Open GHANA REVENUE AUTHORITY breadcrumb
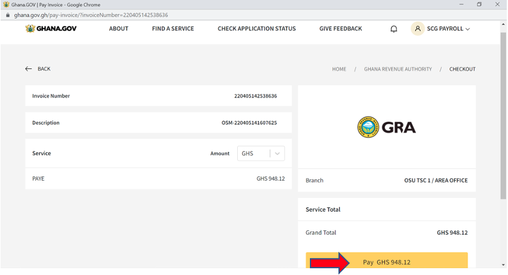 (398, 69)
